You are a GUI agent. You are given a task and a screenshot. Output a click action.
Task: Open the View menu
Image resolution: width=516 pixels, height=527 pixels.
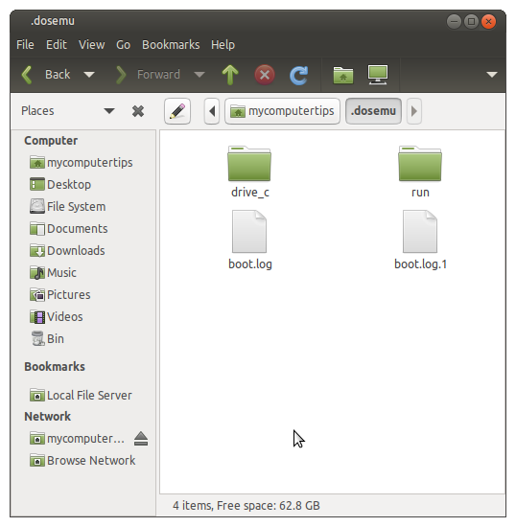point(91,45)
